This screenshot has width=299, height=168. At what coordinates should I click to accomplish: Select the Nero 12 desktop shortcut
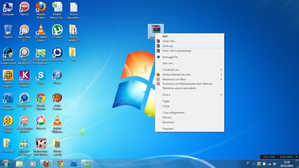tap(24, 9)
